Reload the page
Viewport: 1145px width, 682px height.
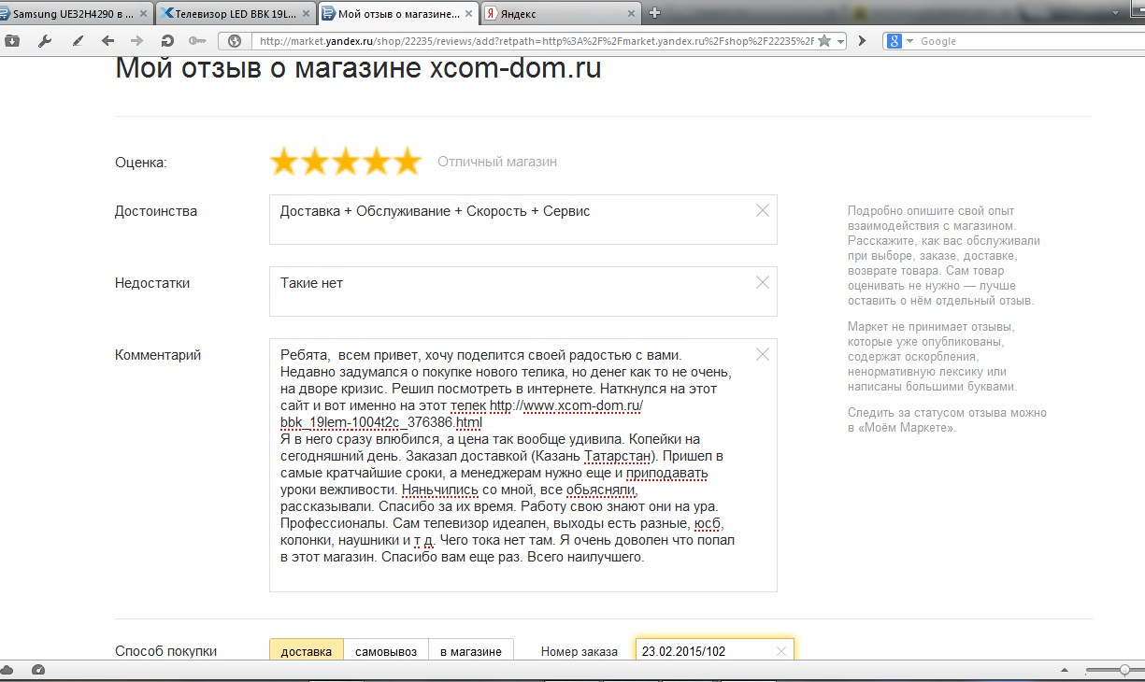pyautogui.click(x=167, y=41)
